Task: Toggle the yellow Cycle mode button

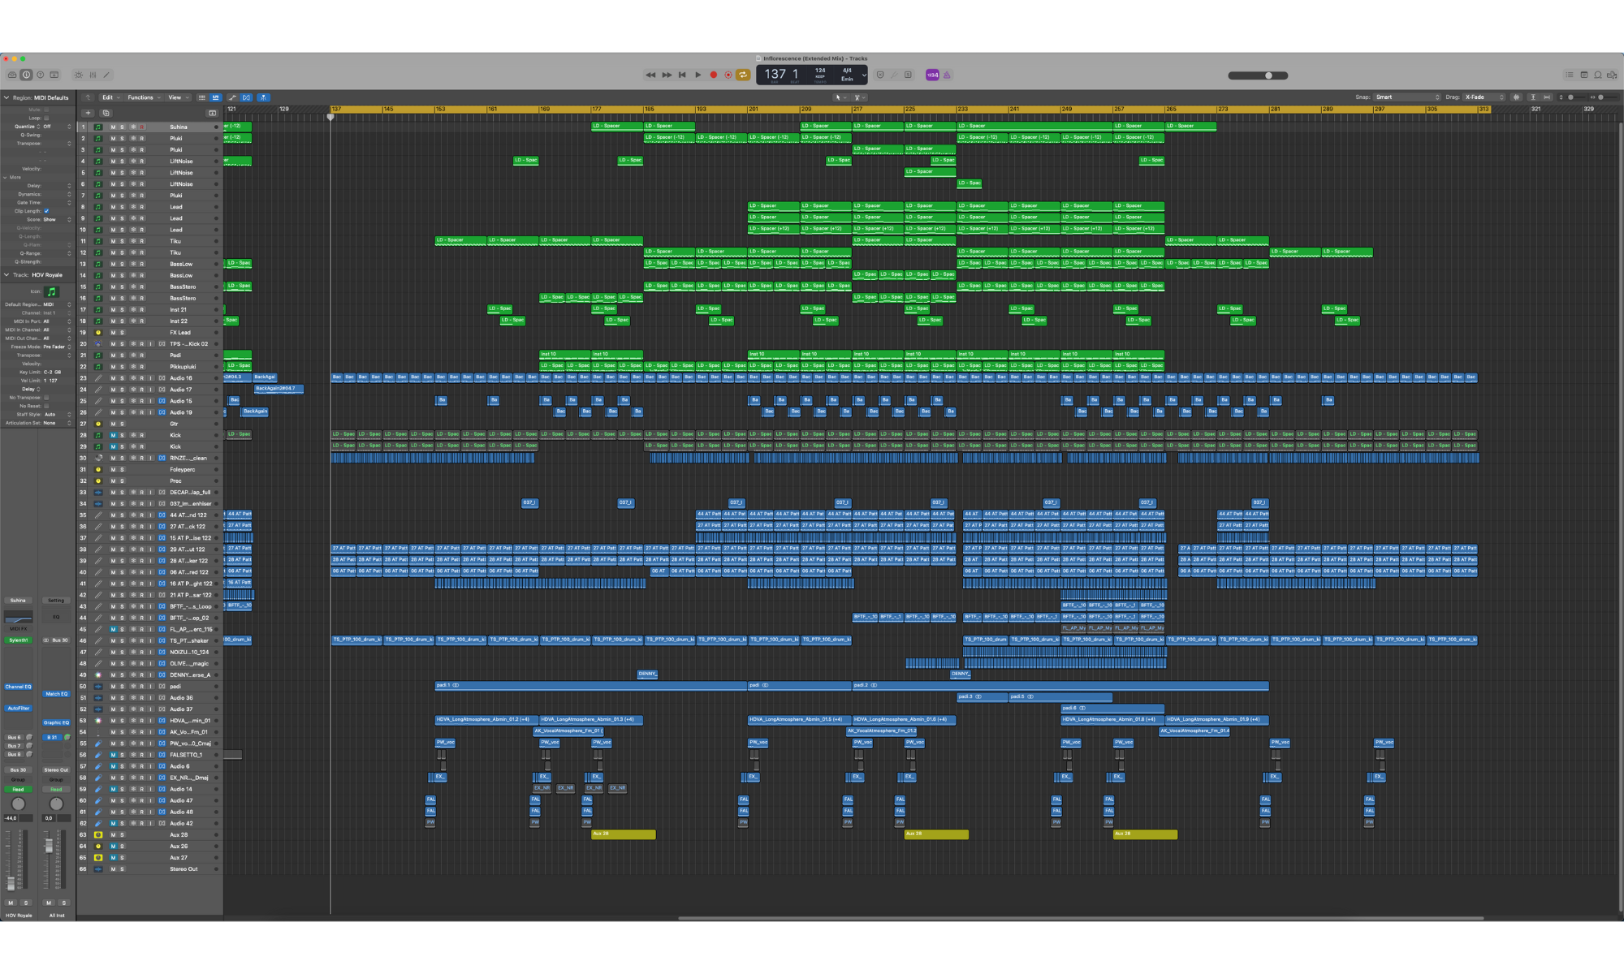Action: tap(743, 75)
